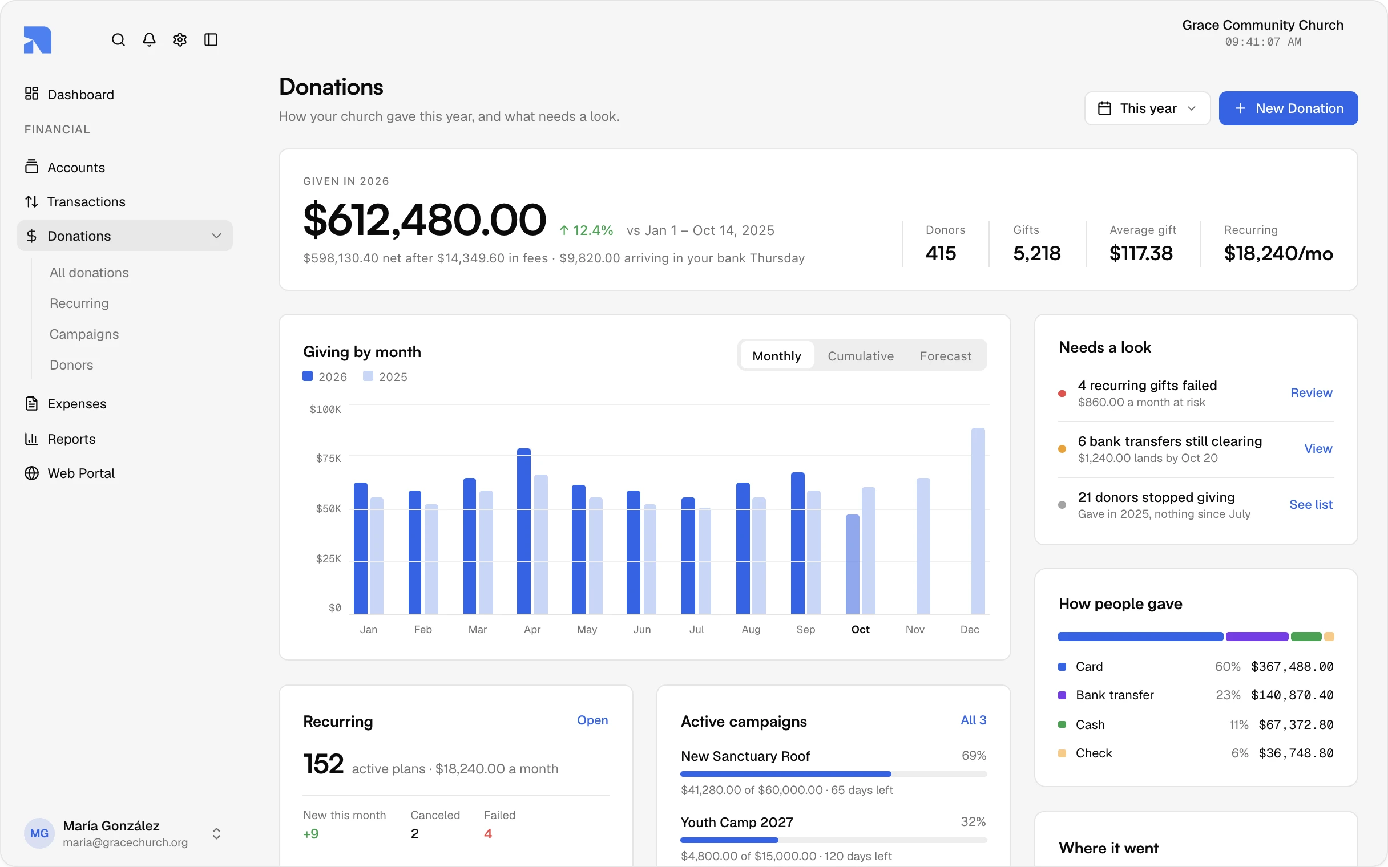Expand the María González account switcher
Image resolution: width=1388 pixels, height=867 pixels.
coord(216,833)
